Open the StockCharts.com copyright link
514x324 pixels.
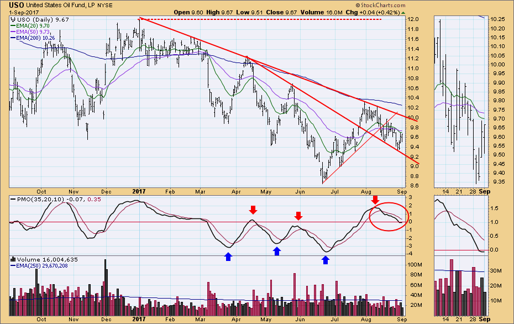380,5
